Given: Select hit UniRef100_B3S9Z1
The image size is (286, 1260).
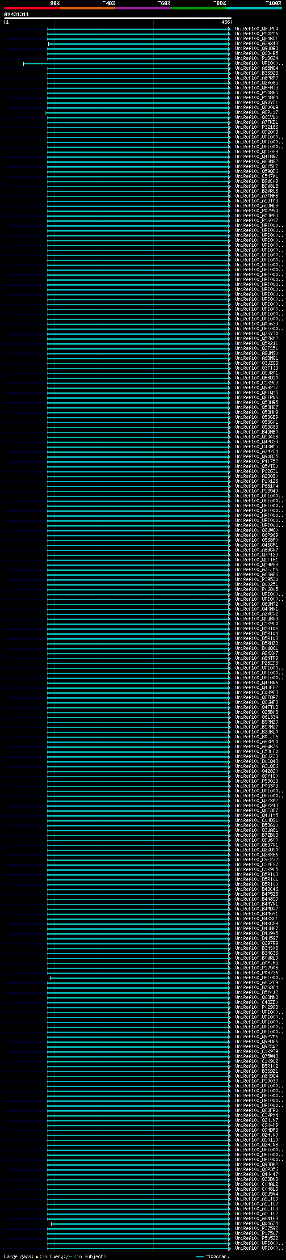Looking at the screenshot, I should pyautogui.click(x=257, y=1070).
